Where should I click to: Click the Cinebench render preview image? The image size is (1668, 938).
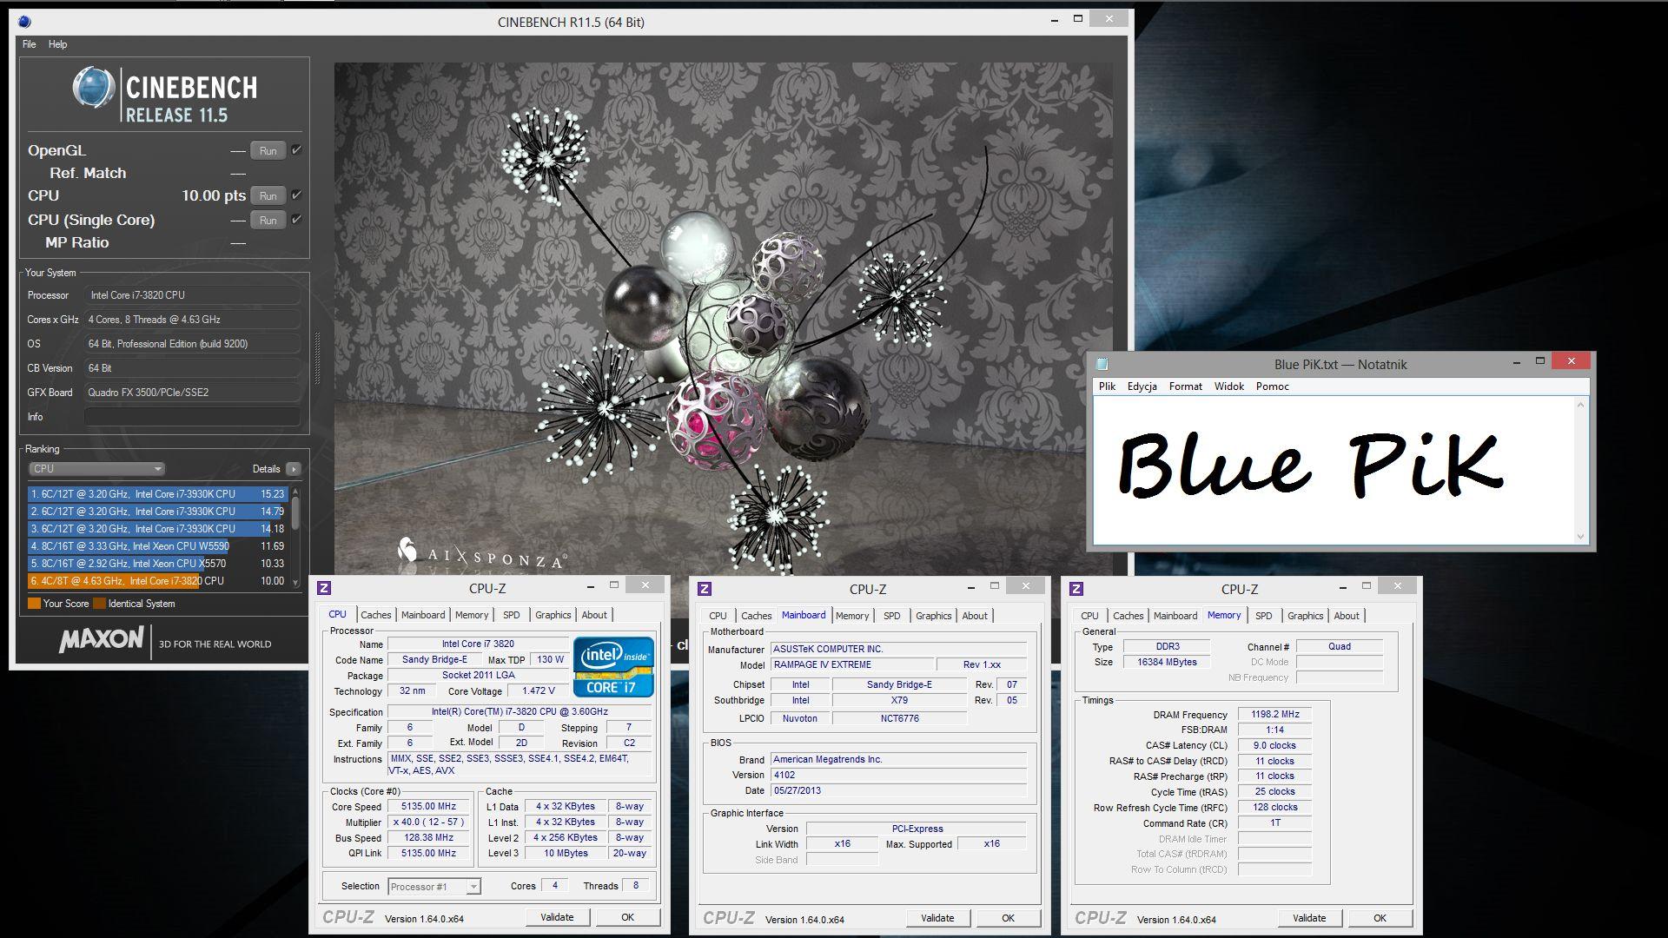click(x=723, y=318)
